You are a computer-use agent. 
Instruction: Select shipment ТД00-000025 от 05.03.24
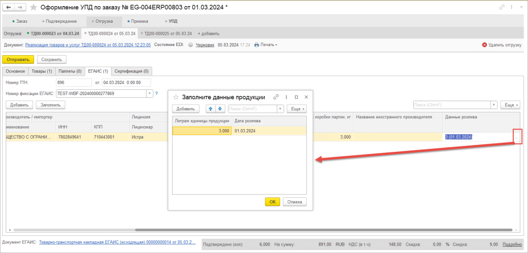[x=167, y=34]
